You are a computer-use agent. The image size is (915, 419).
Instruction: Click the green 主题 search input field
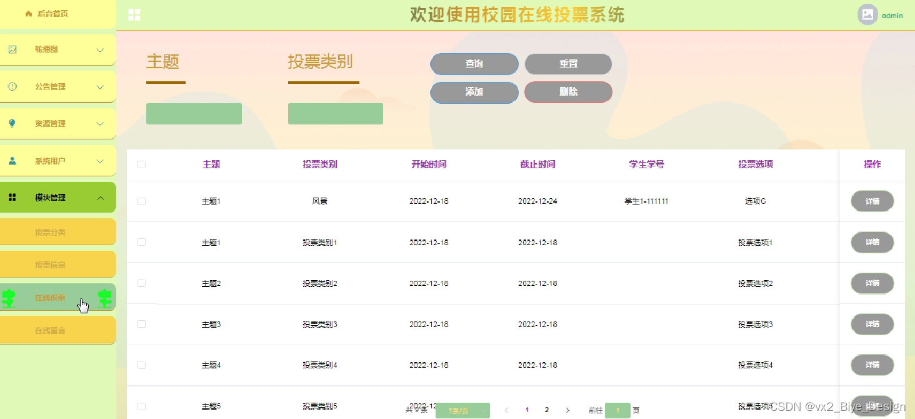click(194, 114)
